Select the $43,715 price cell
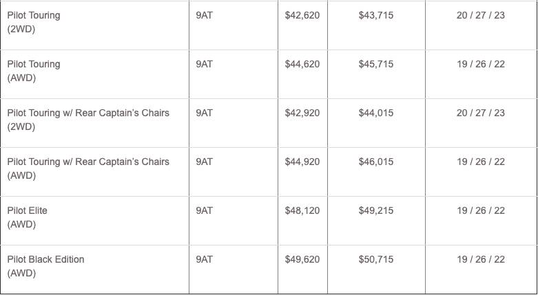The width and height of the screenshot is (538, 295). 376,15
